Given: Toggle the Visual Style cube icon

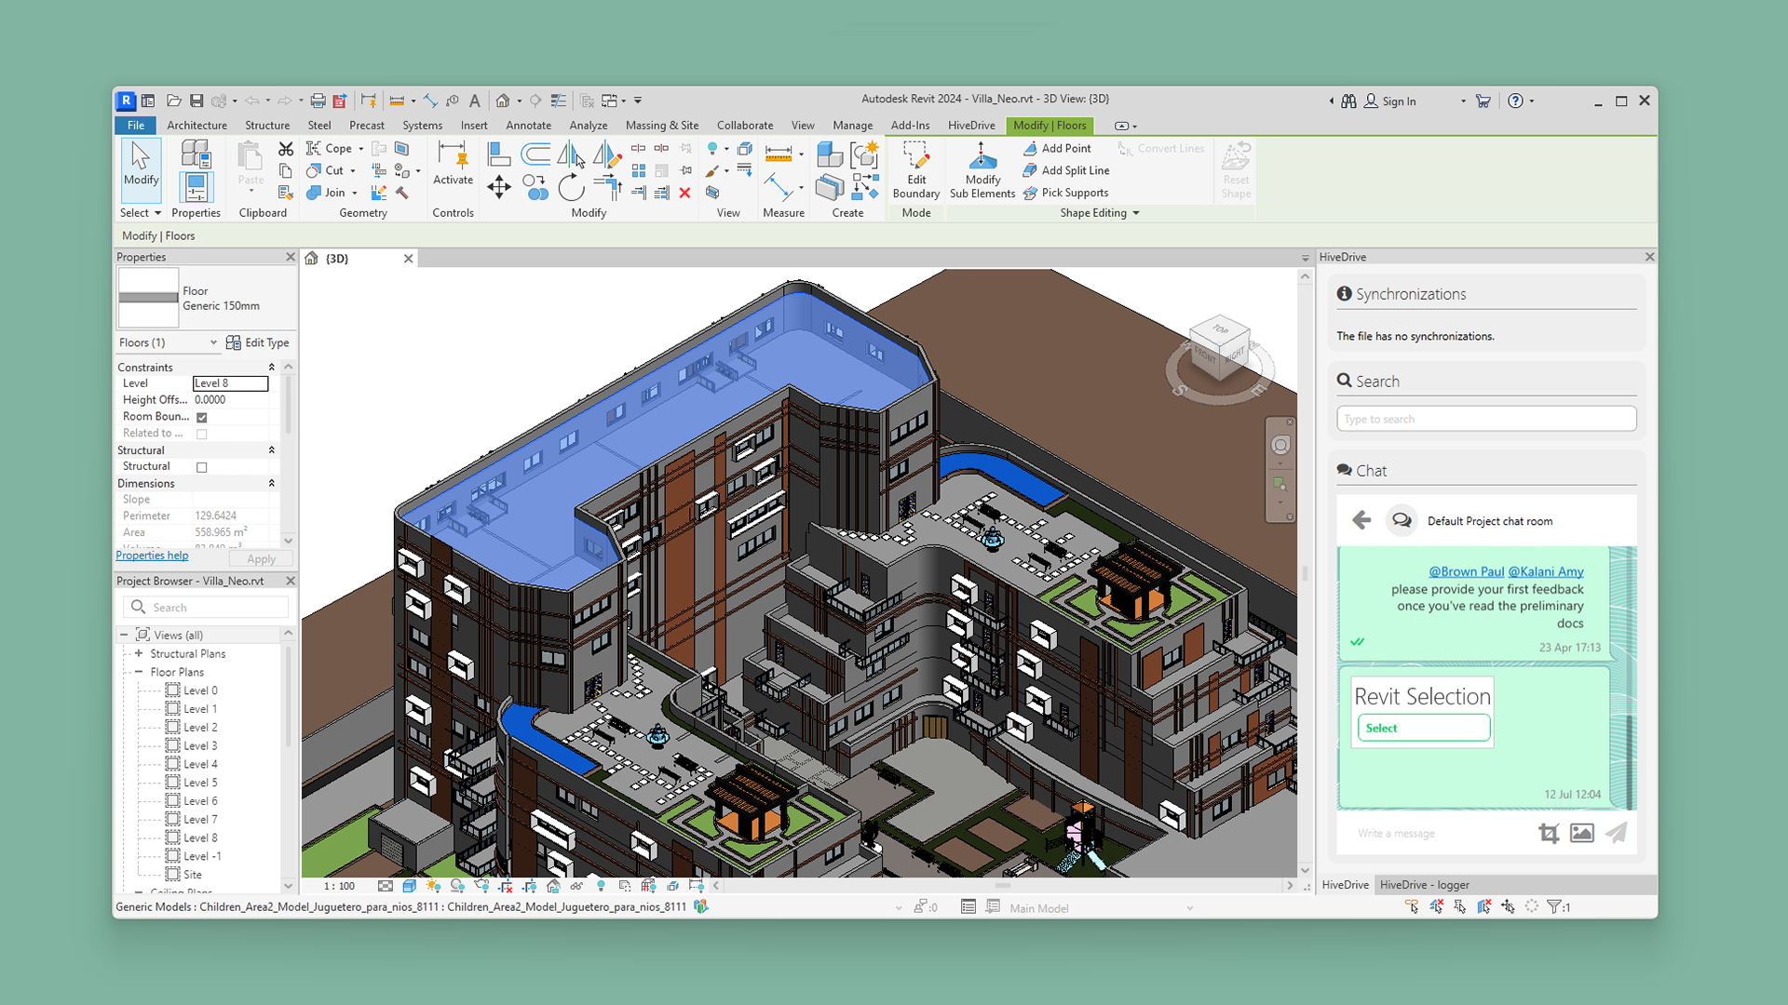Looking at the screenshot, I should 408,887.
